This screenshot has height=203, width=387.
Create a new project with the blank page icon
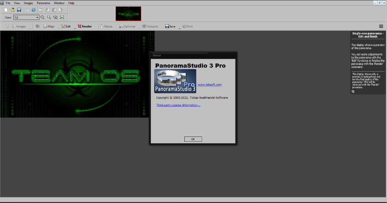[x=6, y=10]
